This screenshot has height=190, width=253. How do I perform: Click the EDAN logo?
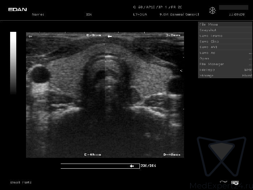point(17,9)
